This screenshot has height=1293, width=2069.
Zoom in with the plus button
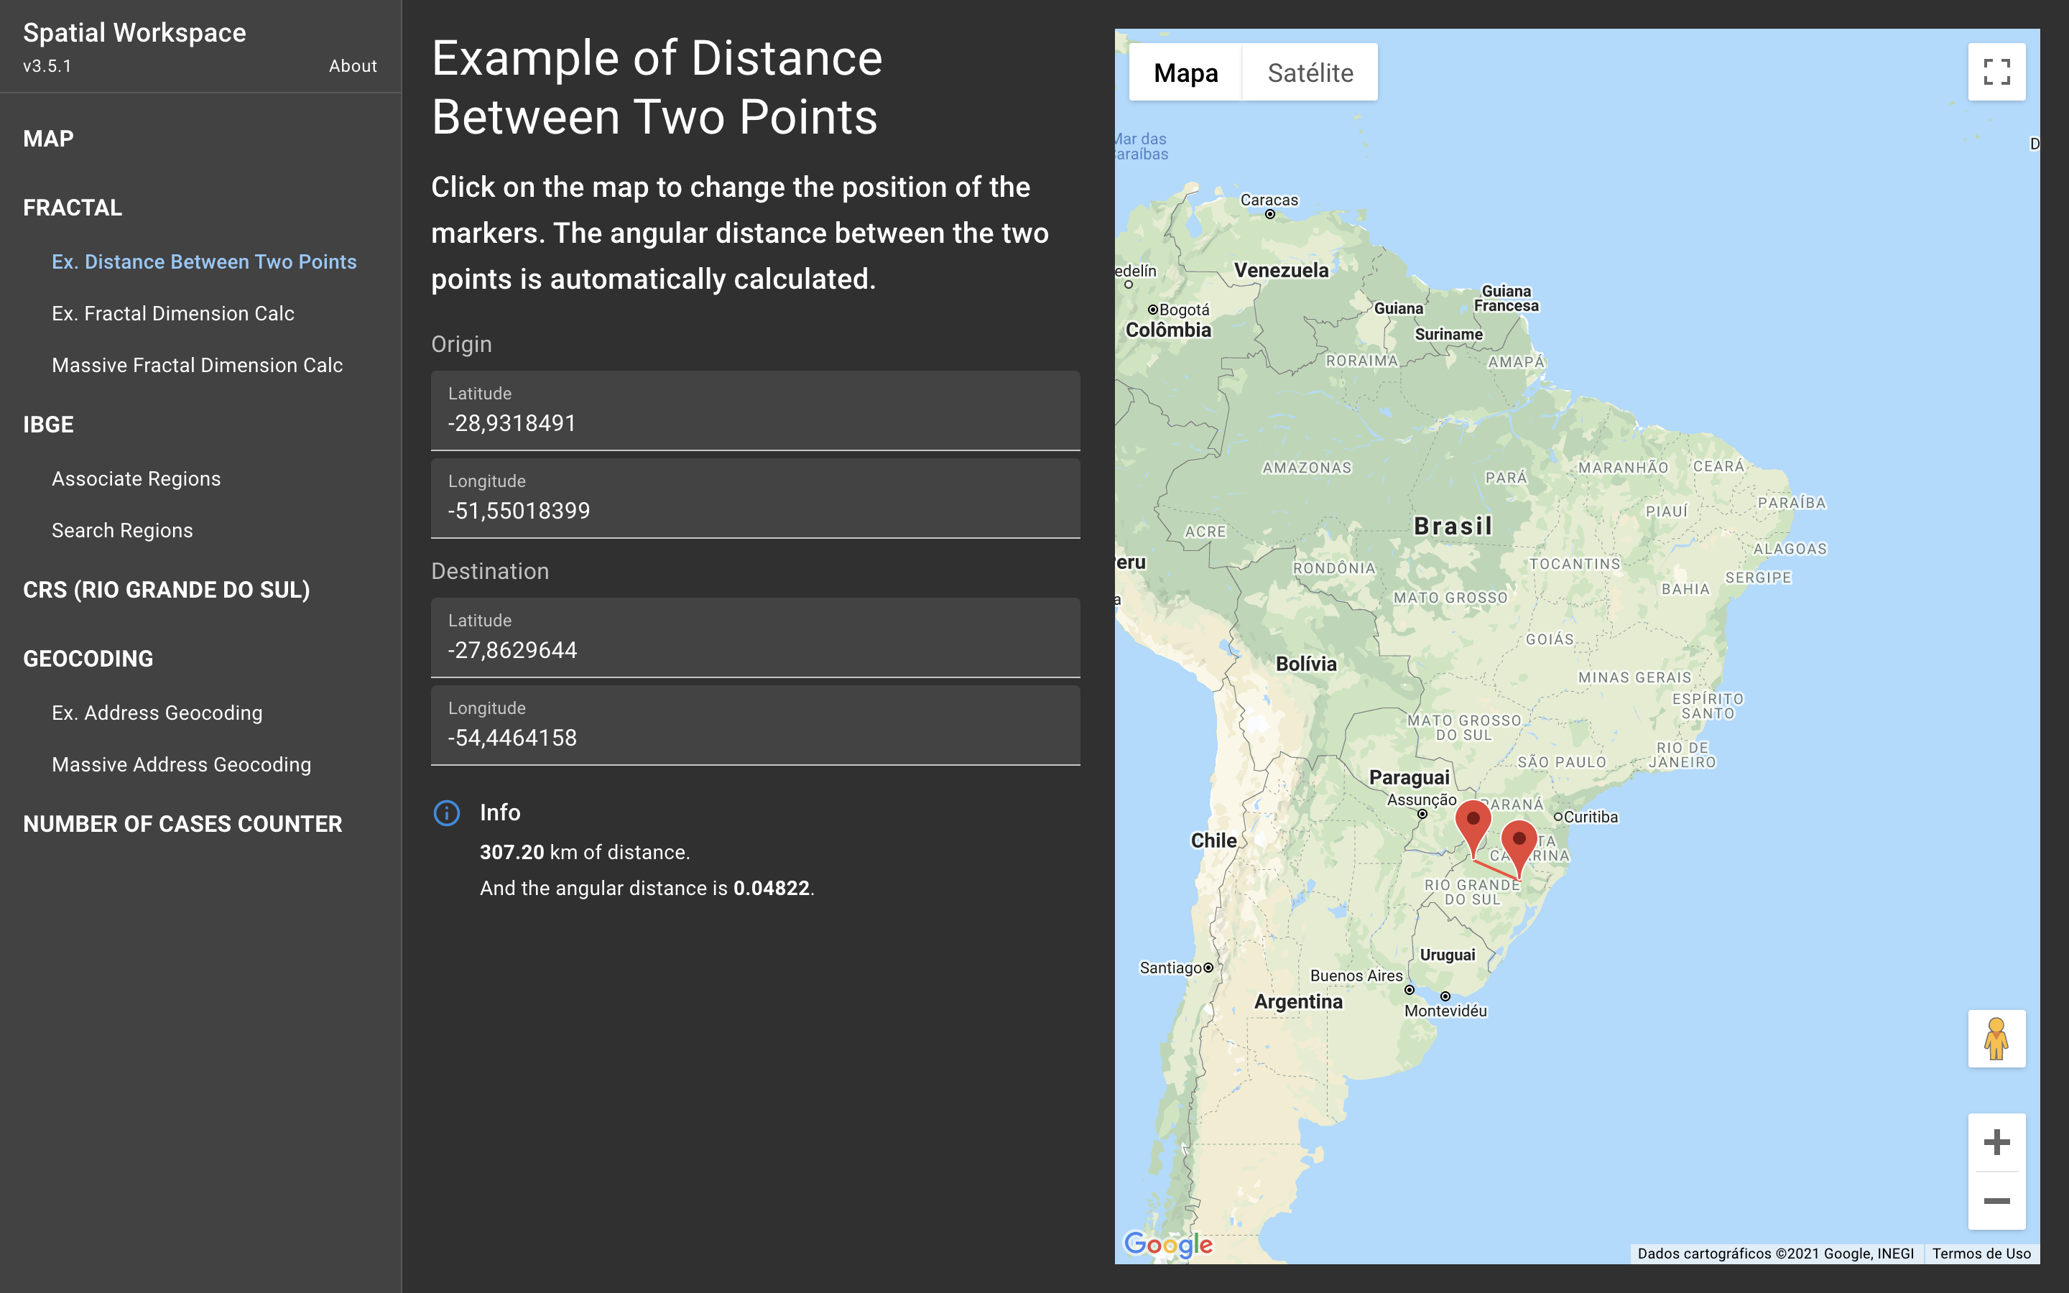(x=1996, y=1142)
